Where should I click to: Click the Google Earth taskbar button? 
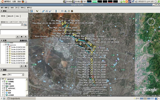coord(21,98)
